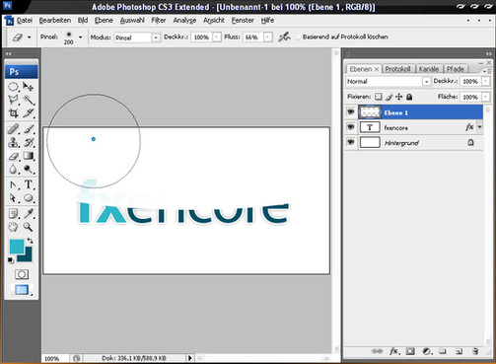Select the Magic Wand tool
The image size is (496, 364).
[29, 100]
